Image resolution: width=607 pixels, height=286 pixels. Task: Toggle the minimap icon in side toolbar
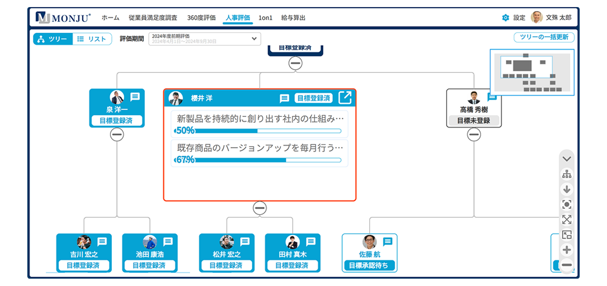point(567,234)
